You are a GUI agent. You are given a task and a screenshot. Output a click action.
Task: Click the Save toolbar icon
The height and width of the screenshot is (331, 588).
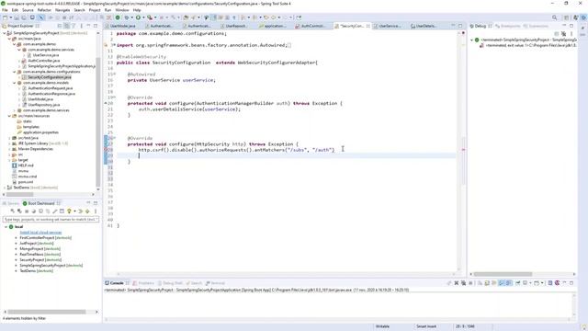point(17,17)
